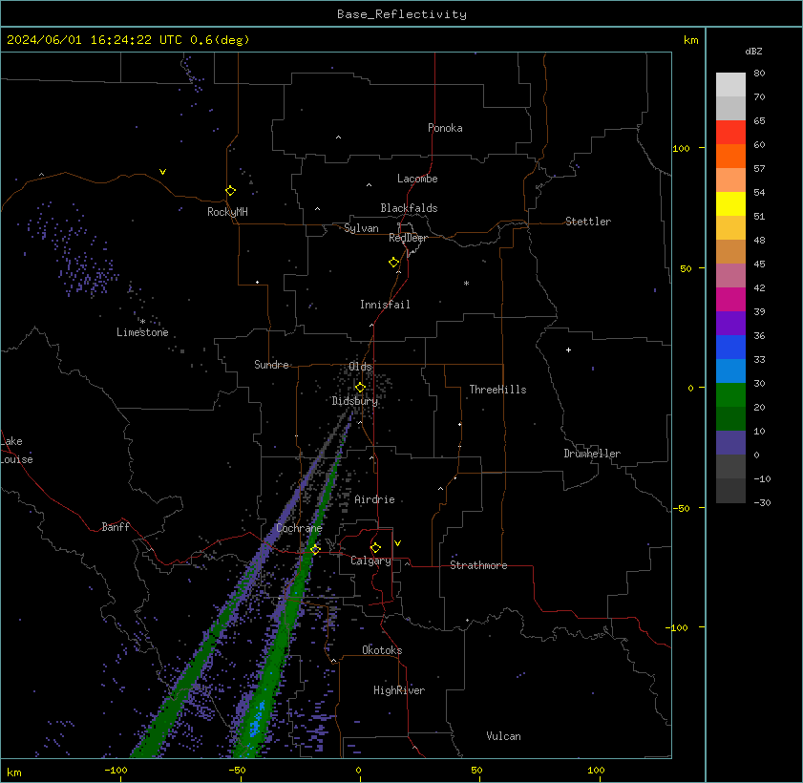Click the 65 value in the dBZ legend
This screenshot has height=783, width=803.
[x=759, y=121]
